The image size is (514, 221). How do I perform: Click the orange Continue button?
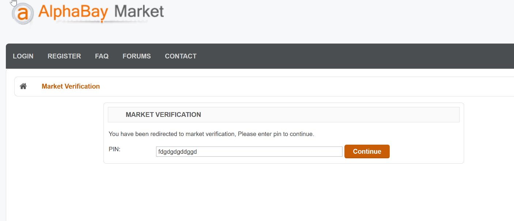pos(367,152)
